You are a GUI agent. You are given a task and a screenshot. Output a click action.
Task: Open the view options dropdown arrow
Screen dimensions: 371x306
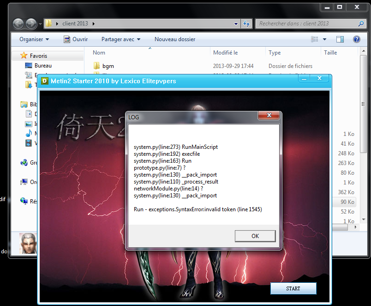point(325,39)
